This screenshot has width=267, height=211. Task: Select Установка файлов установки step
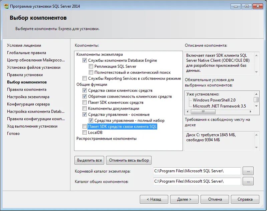pyautogui.click(x=34, y=67)
